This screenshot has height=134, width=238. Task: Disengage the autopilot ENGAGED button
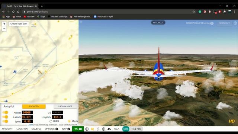pyautogui.click(x=34, y=106)
